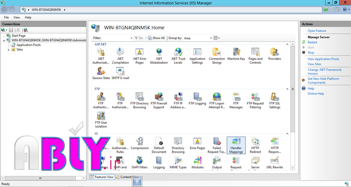Open the .NET Authorization Rules feature
Screen dimensions: 351x187
point(101,56)
